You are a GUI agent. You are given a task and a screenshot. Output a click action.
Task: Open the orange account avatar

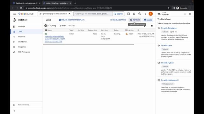[151, 14]
